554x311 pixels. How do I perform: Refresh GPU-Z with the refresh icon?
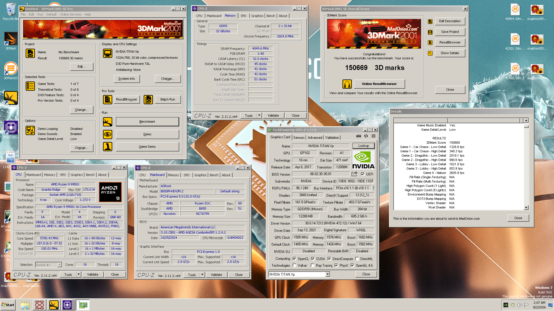click(x=366, y=136)
